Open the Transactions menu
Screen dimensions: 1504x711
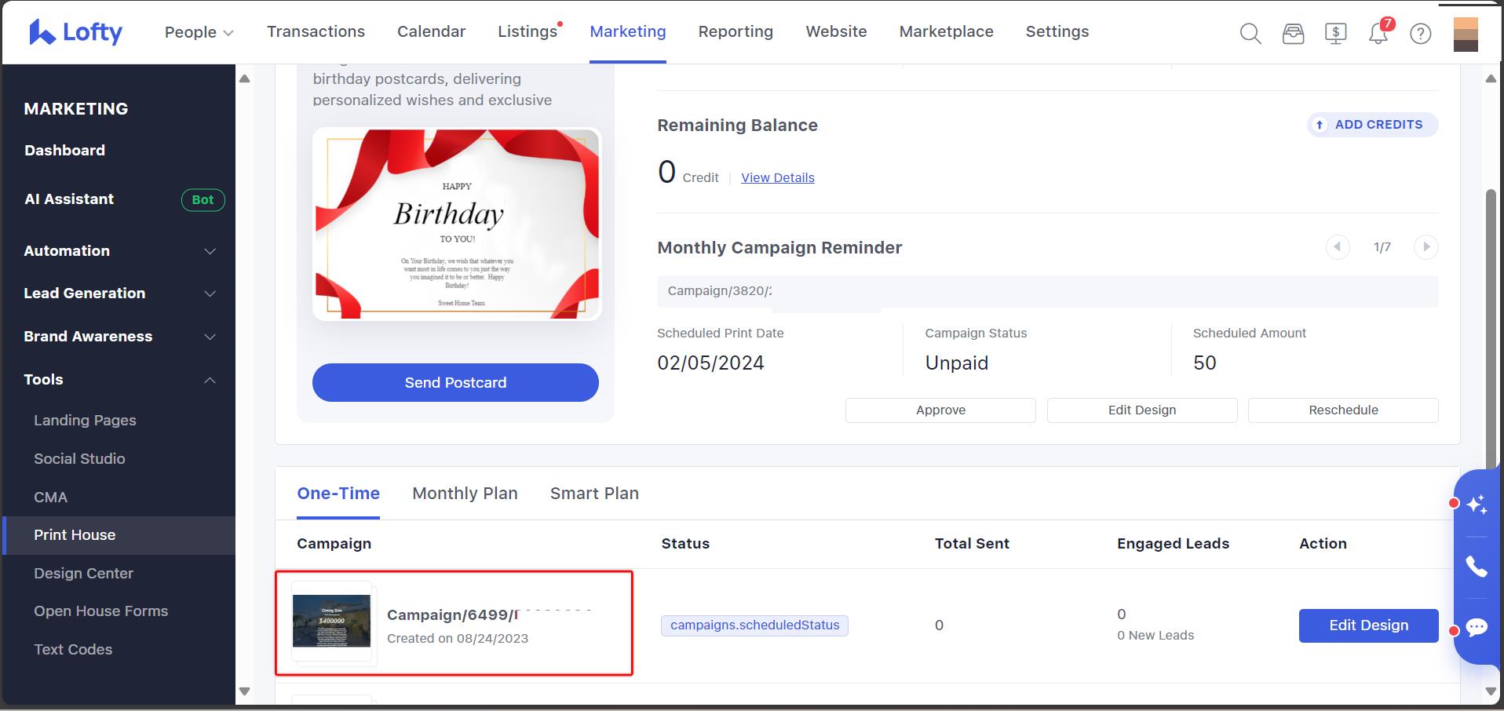point(316,31)
